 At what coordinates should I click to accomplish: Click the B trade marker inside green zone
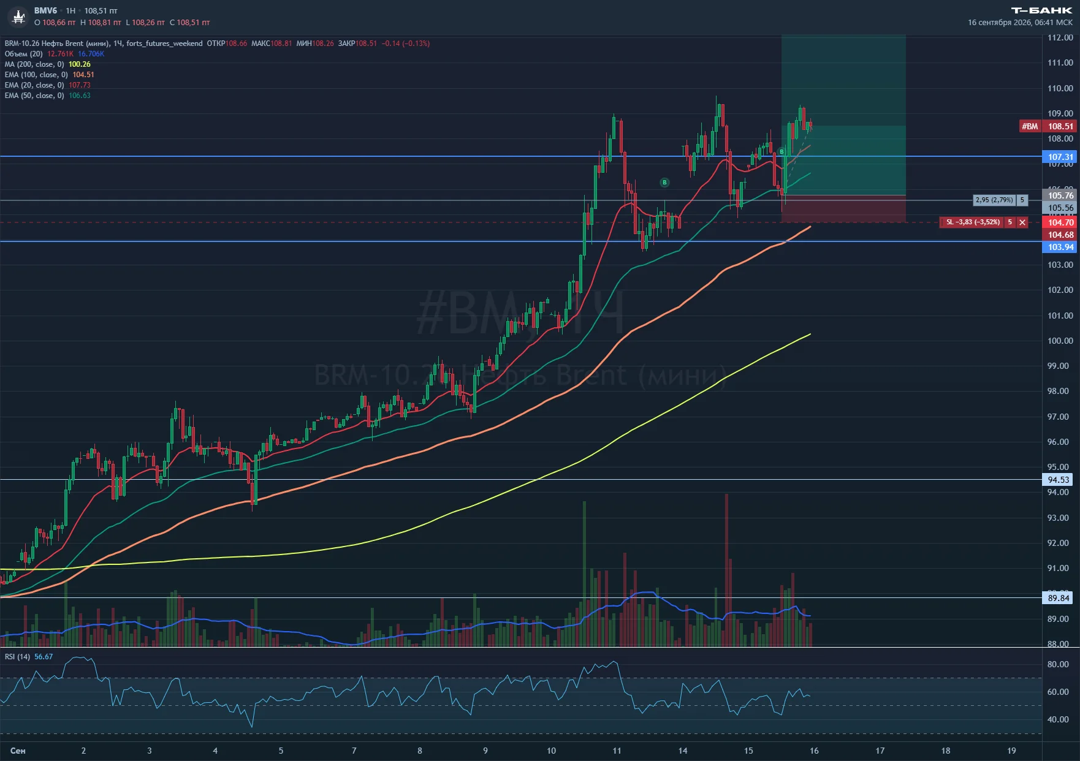(781, 152)
